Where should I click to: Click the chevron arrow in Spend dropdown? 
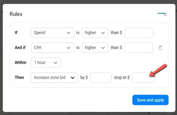pos(68,33)
